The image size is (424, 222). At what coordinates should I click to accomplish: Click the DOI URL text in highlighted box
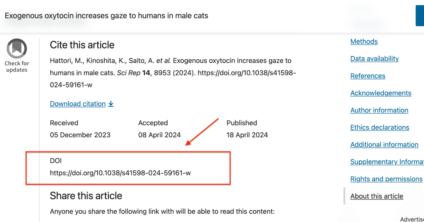(x=120, y=173)
